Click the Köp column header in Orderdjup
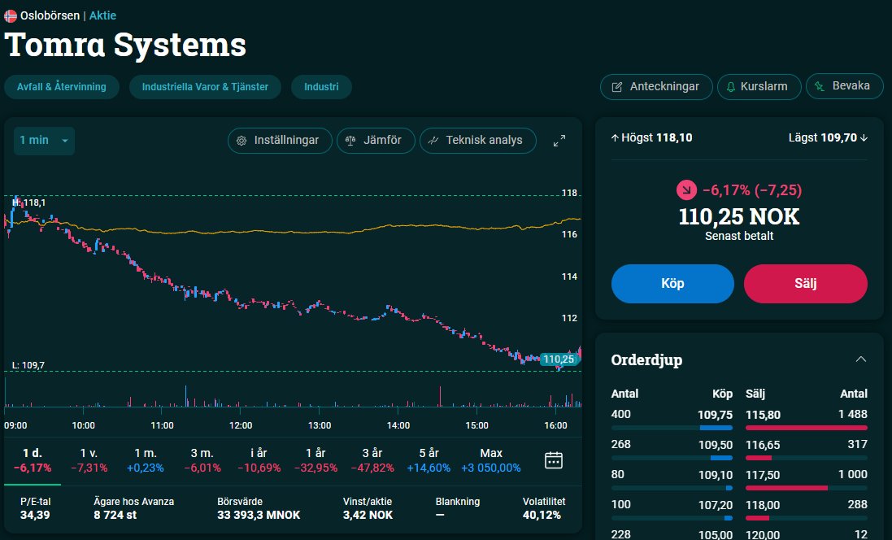Image resolution: width=892 pixels, height=540 pixels. (723, 394)
